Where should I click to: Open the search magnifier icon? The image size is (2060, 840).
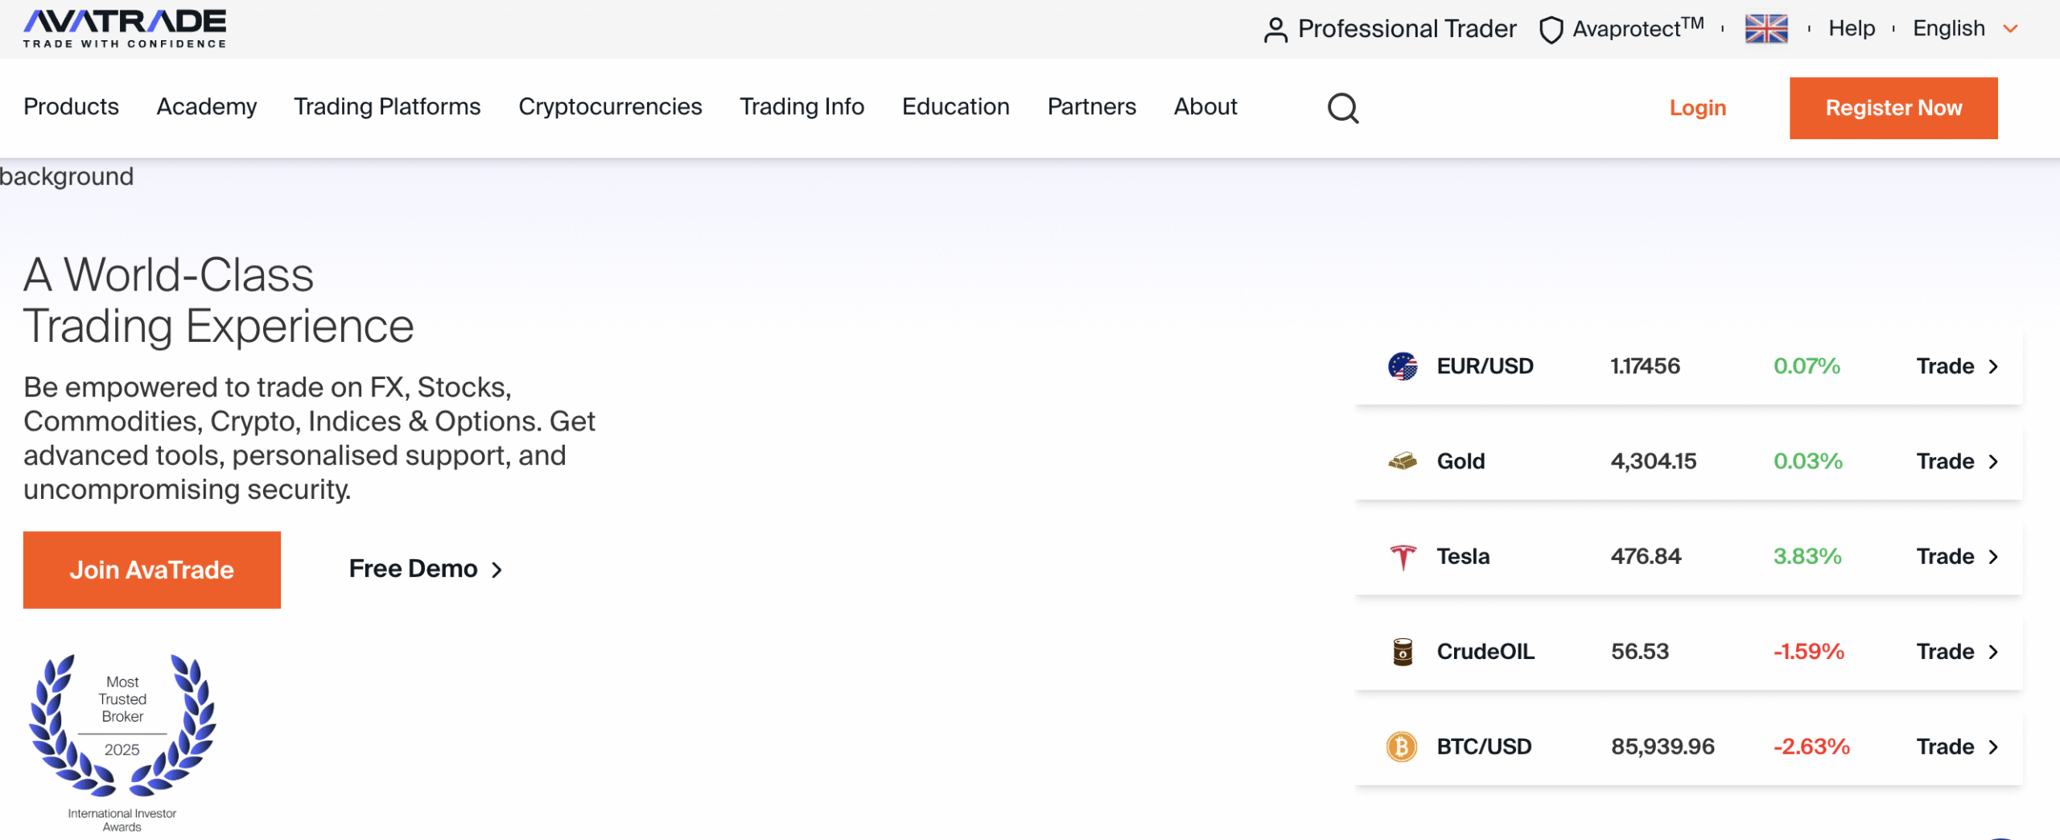pyautogui.click(x=1342, y=107)
